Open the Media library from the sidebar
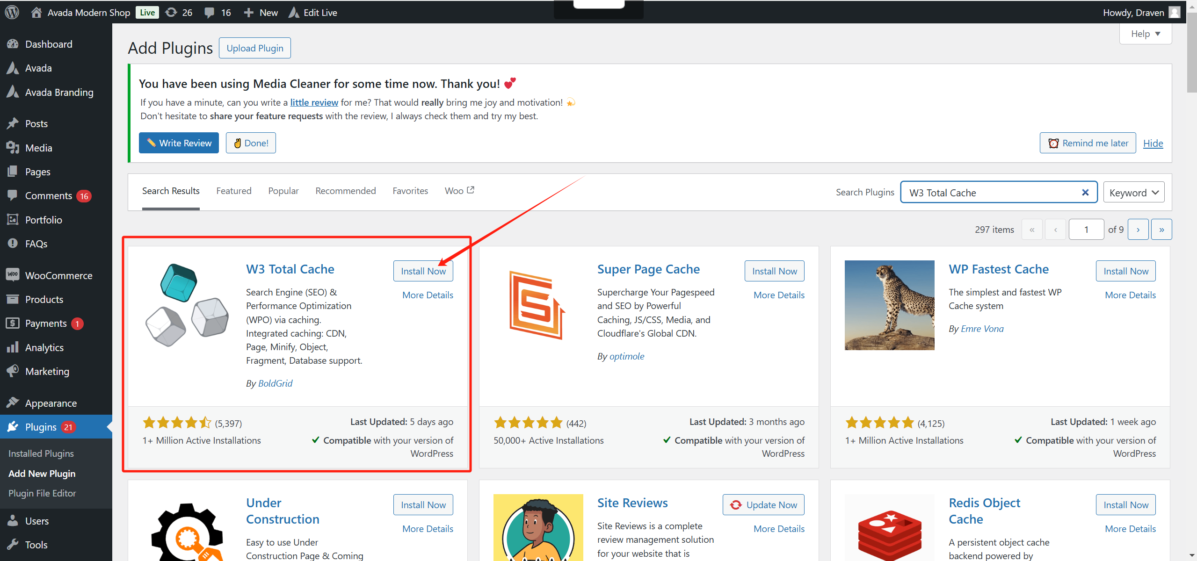 coord(39,148)
